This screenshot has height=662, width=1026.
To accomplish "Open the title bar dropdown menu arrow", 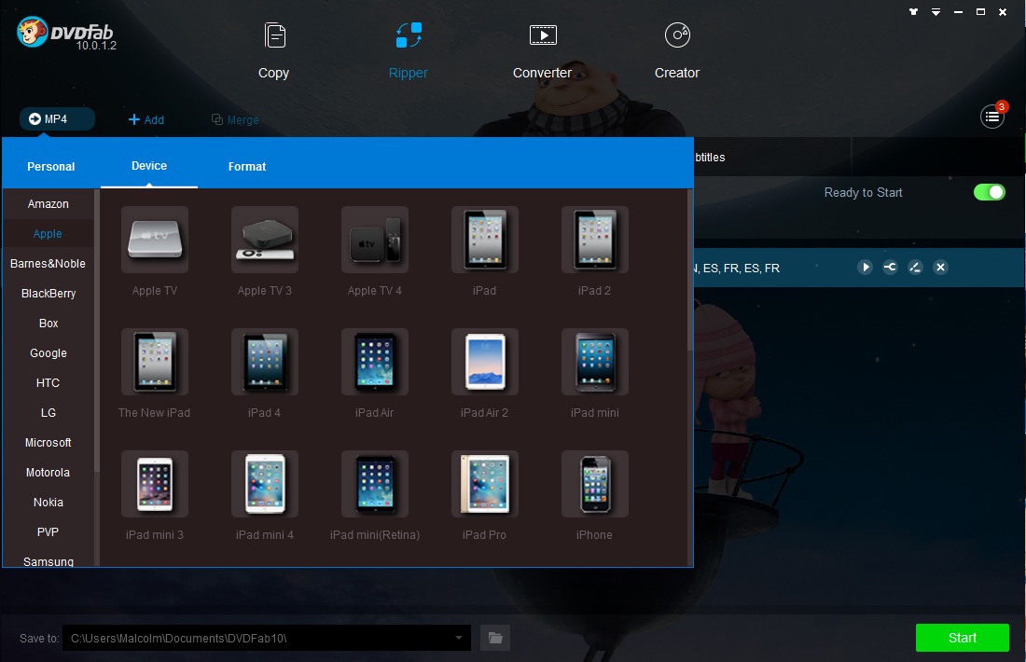I will (936, 12).
